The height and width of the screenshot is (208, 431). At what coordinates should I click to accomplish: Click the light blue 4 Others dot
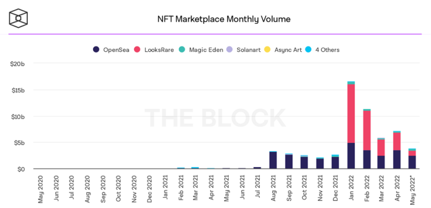pyautogui.click(x=309, y=50)
